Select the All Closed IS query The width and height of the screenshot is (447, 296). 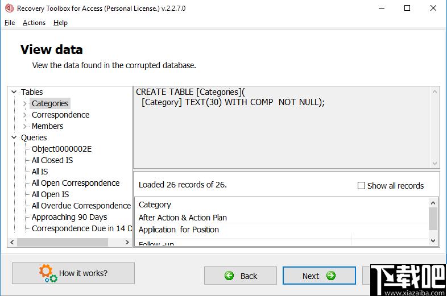coord(52,160)
